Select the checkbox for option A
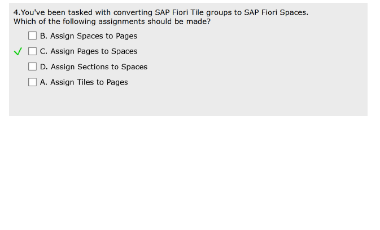380x230 pixels. [33, 82]
